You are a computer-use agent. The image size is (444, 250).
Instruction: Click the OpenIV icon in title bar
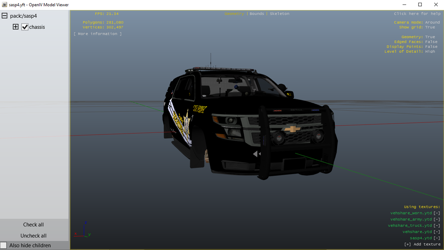click(4, 4)
